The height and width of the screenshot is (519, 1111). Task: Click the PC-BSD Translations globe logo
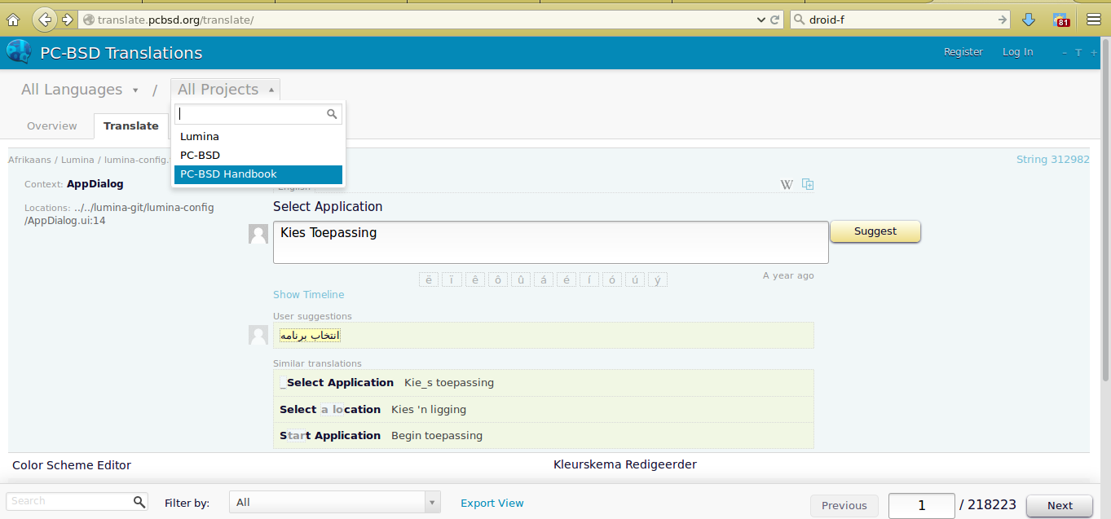pyautogui.click(x=19, y=52)
